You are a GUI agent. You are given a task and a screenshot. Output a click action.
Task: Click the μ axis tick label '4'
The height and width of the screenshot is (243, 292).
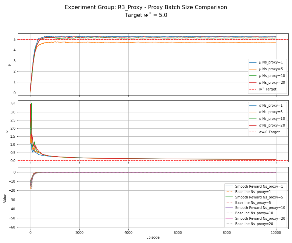(15, 50)
